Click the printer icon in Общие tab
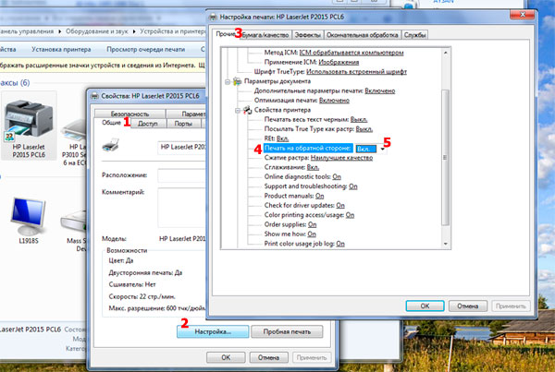The width and height of the screenshot is (555, 372). [x=110, y=145]
